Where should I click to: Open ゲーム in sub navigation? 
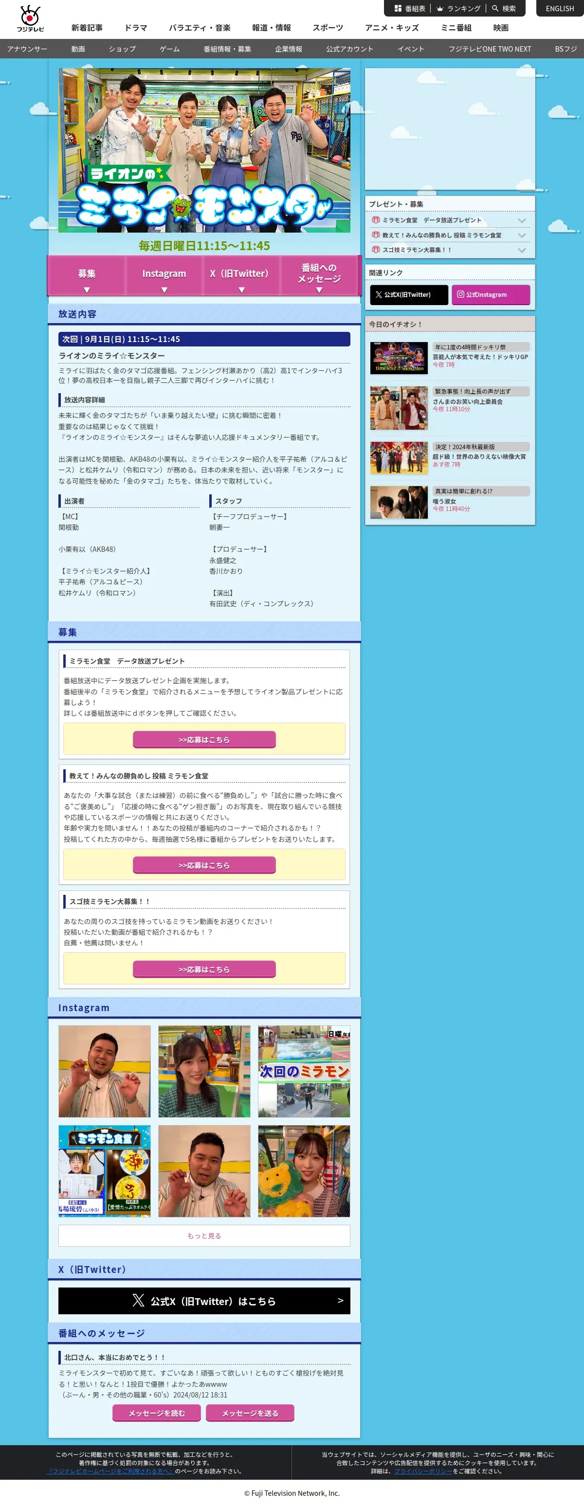[x=169, y=49]
